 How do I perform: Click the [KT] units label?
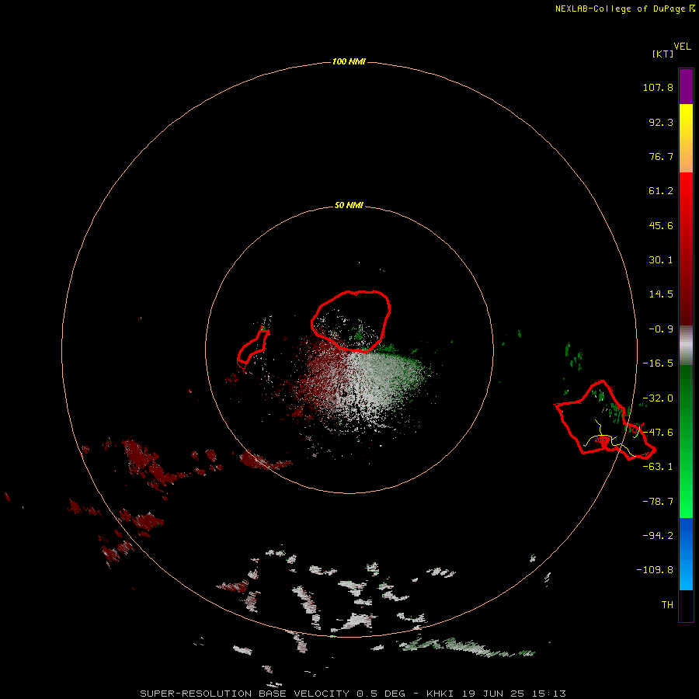(x=663, y=54)
